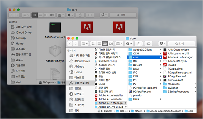Switch background window to list view
This screenshot has height=119, width=203.
[x=40, y=15]
